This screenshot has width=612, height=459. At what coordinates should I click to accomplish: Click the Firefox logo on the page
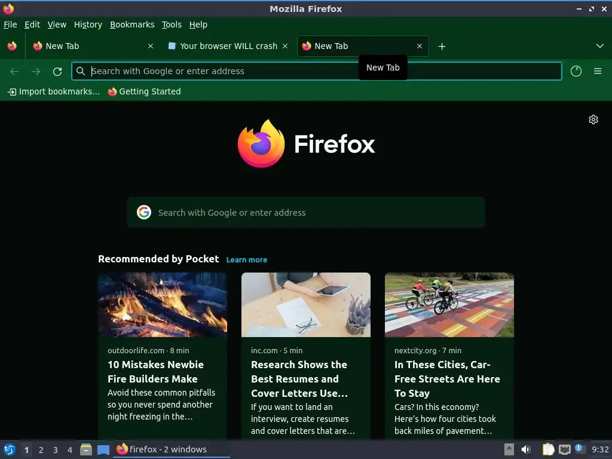[x=306, y=143]
